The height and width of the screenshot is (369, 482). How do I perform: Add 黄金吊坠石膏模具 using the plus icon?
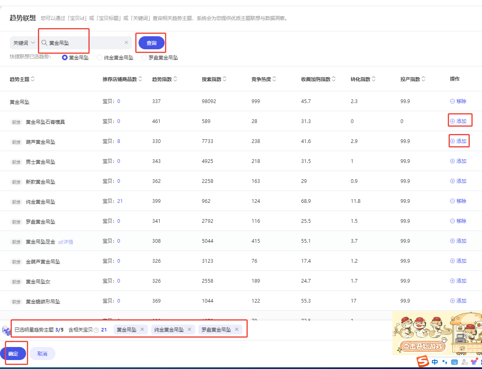452,121
